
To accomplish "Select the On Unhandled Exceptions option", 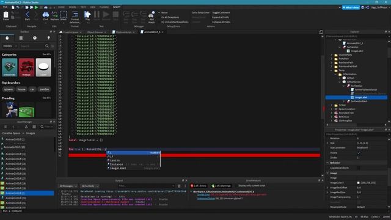I will 173,22.
